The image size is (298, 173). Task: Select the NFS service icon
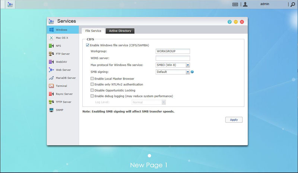(51, 46)
